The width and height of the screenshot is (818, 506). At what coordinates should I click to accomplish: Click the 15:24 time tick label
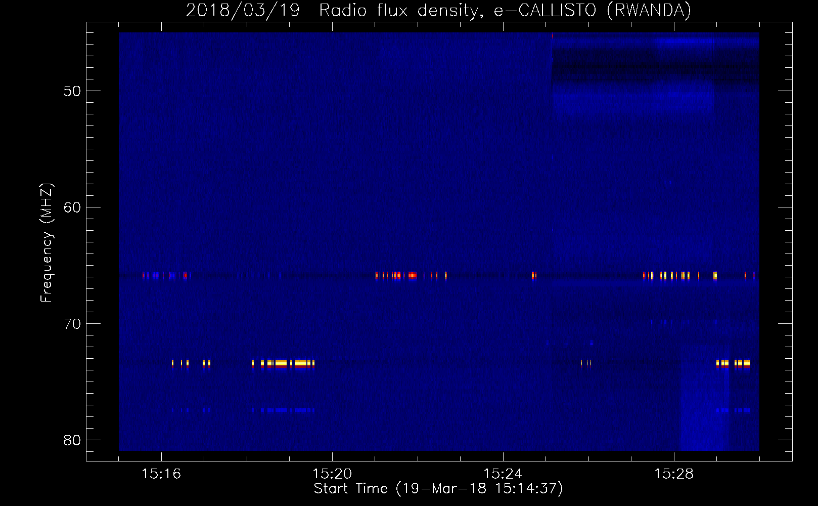(x=503, y=474)
